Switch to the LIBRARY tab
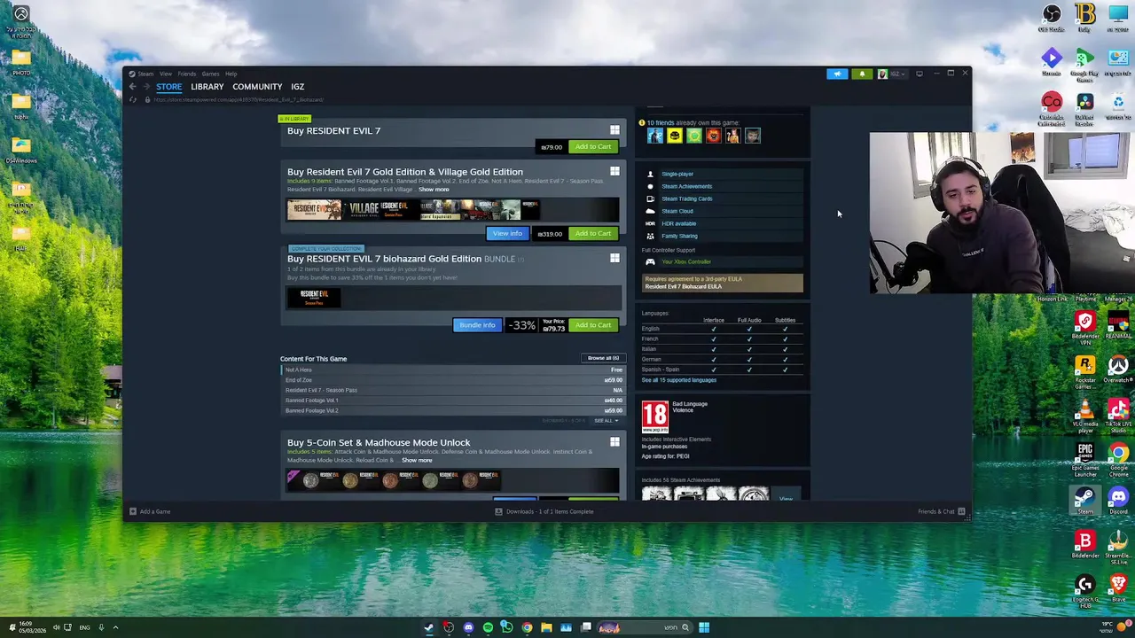The image size is (1135, 638). [207, 87]
